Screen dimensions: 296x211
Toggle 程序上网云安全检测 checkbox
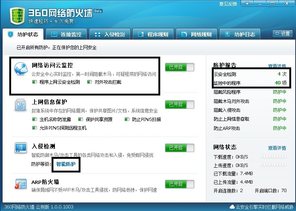point(34,82)
